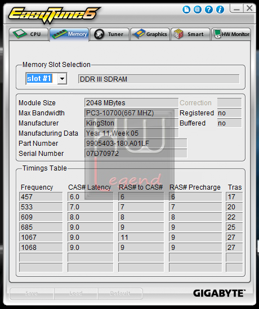Click the HW Monitor screen icon

tap(217, 34)
